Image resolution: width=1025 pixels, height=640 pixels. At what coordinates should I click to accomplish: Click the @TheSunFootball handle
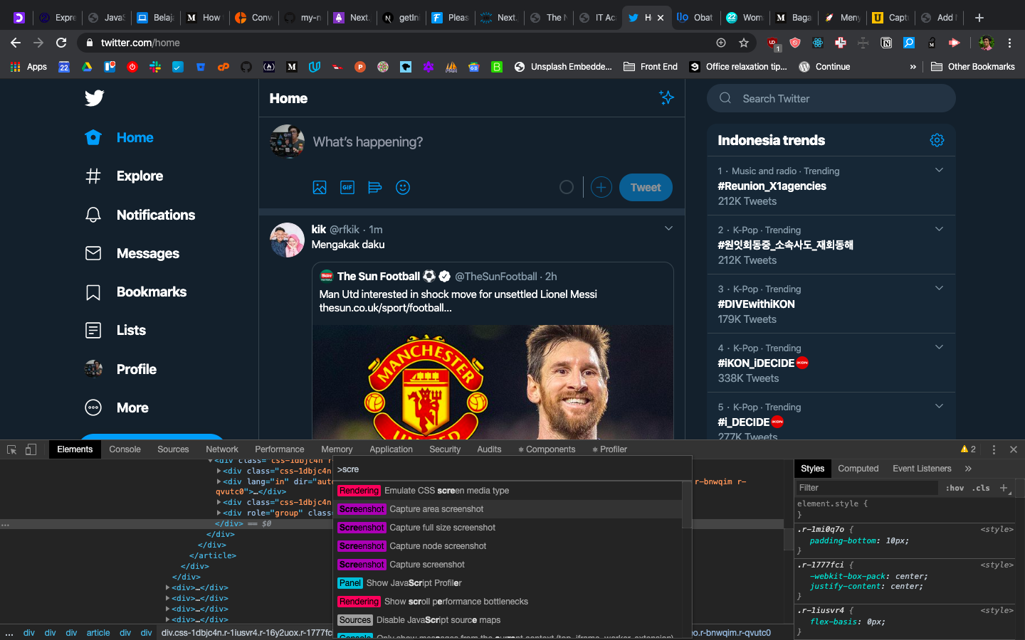496,277
